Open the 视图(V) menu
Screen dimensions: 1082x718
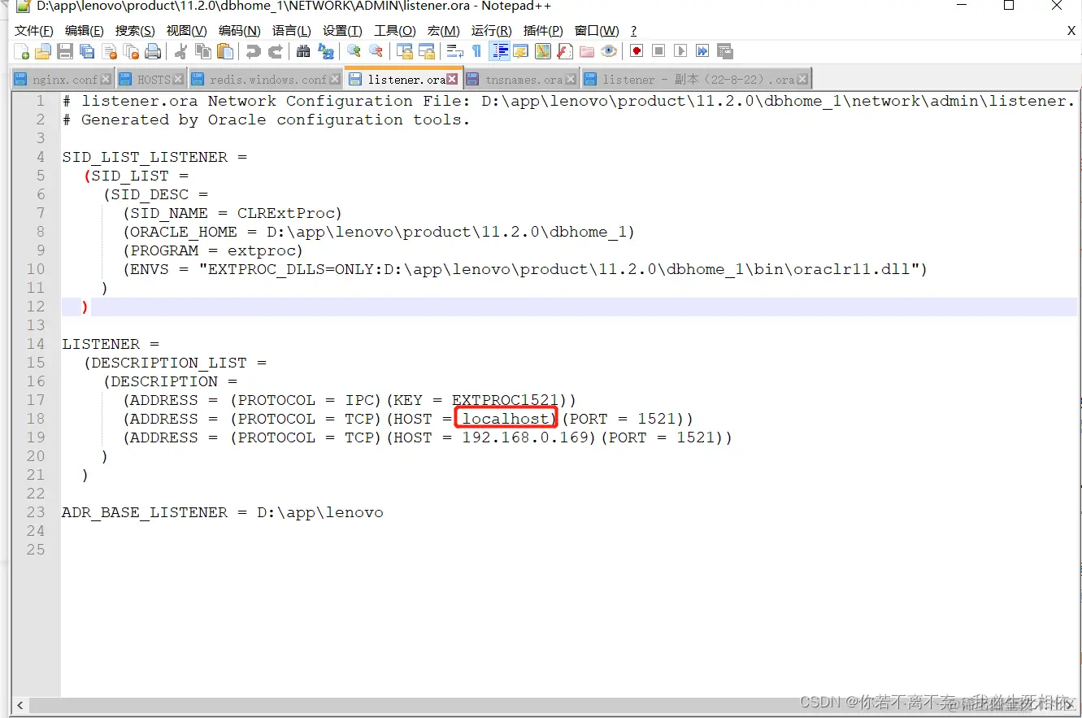[186, 31]
